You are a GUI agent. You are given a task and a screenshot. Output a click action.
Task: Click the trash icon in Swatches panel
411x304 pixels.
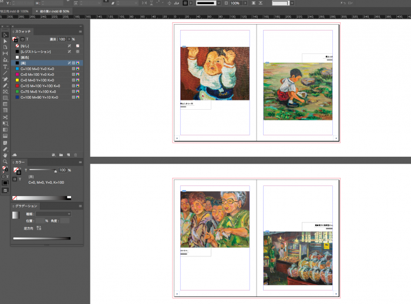pyautogui.click(x=76, y=155)
